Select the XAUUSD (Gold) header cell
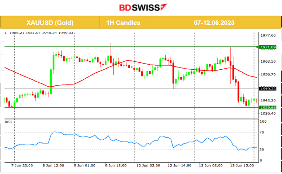Screen dimensions: 282x174 [x=50, y=23]
